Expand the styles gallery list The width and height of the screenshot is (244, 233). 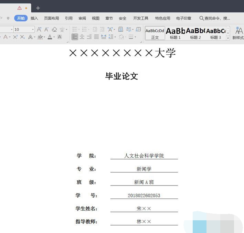[228, 38]
